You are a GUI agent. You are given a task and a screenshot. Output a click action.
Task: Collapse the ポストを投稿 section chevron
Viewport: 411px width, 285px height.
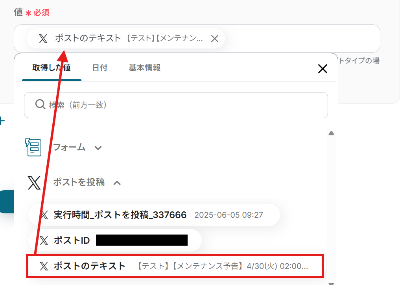(117, 183)
